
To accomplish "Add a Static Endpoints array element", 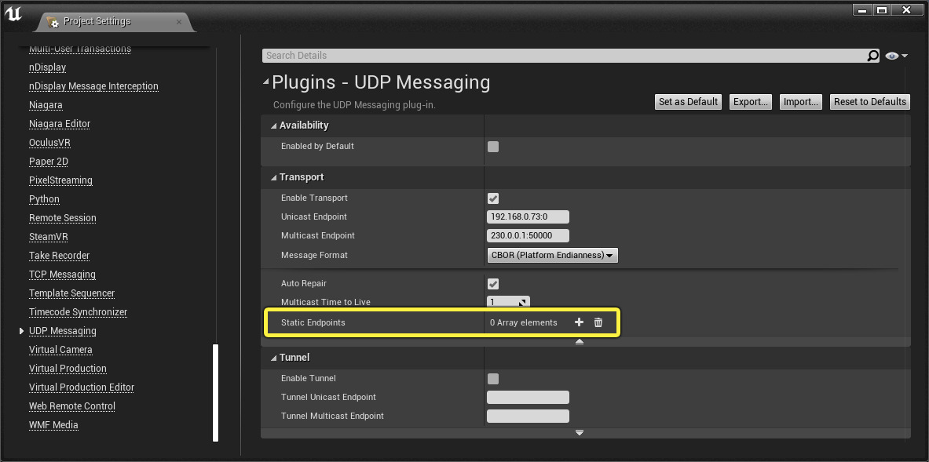I will pos(580,322).
